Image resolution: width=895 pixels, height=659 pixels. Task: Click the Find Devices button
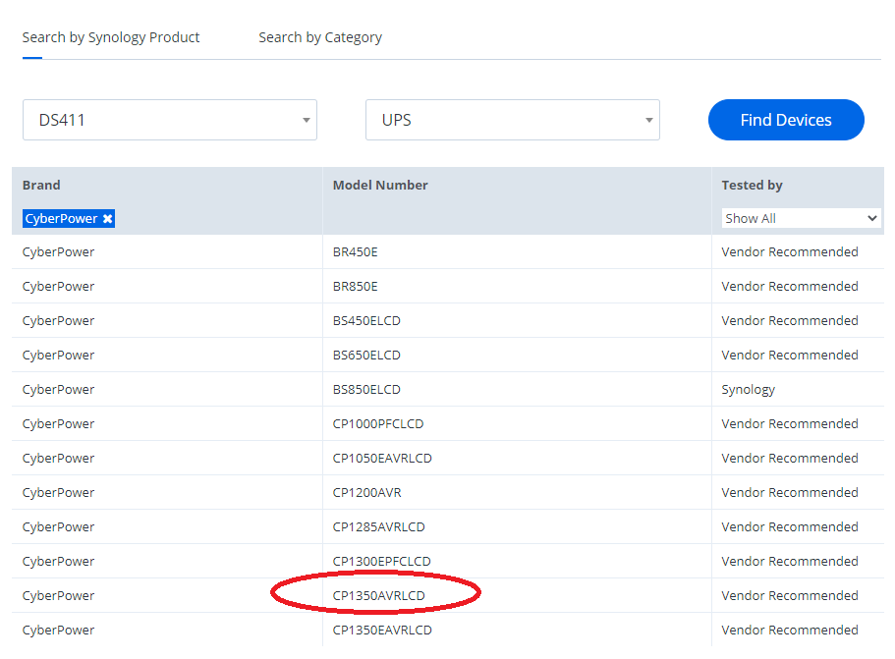click(786, 120)
